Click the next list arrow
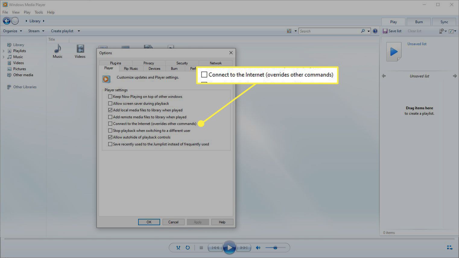This screenshot has height=258, width=459. (455, 76)
